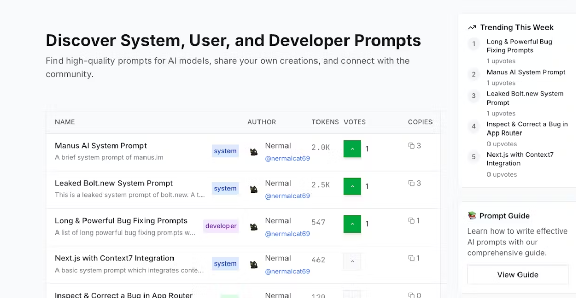Click the 2.5K token count

click(x=321, y=185)
